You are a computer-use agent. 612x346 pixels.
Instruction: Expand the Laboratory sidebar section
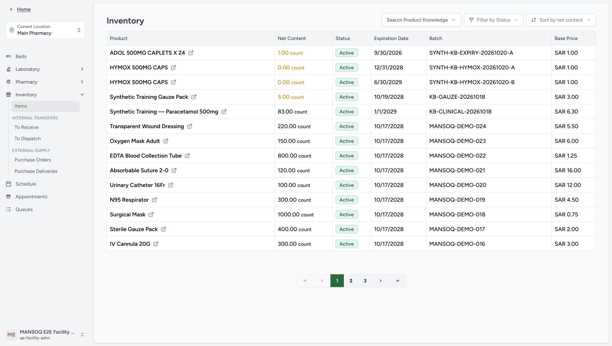pyautogui.click(x=45, y=69)
